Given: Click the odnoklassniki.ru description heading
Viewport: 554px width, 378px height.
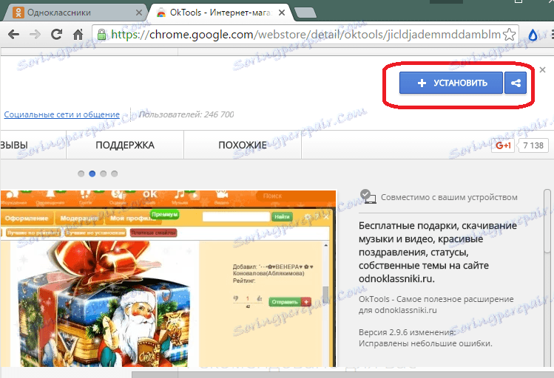Looking at the screenshot, I should [437, 252].
